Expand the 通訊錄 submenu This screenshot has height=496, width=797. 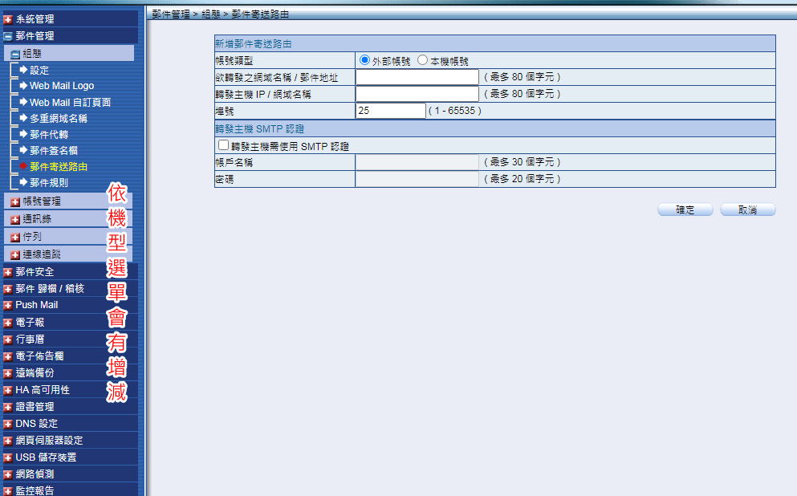click(15, 219)
